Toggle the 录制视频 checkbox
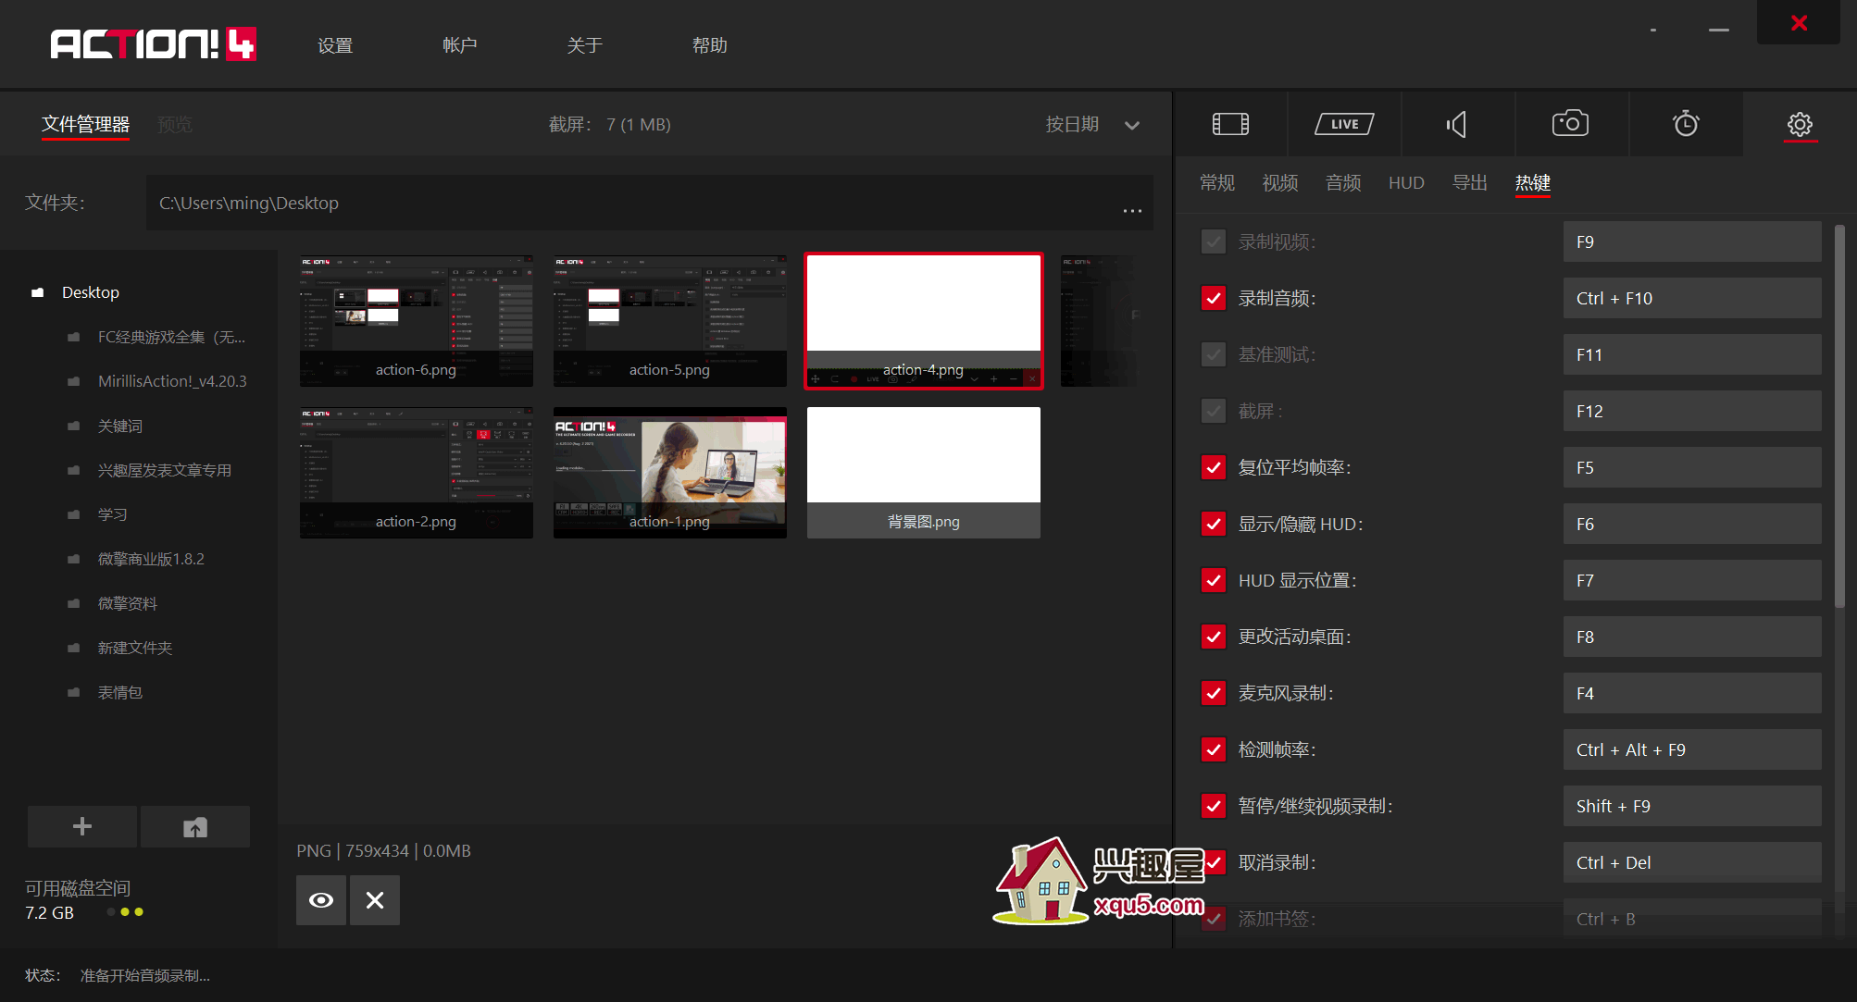The height and width of the screenshot is (1002, 1857). 1214,241
